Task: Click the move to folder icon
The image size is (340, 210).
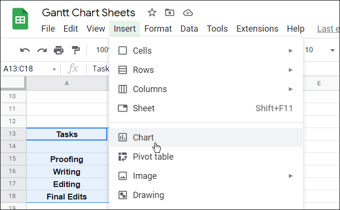Action: pos(169,12)
